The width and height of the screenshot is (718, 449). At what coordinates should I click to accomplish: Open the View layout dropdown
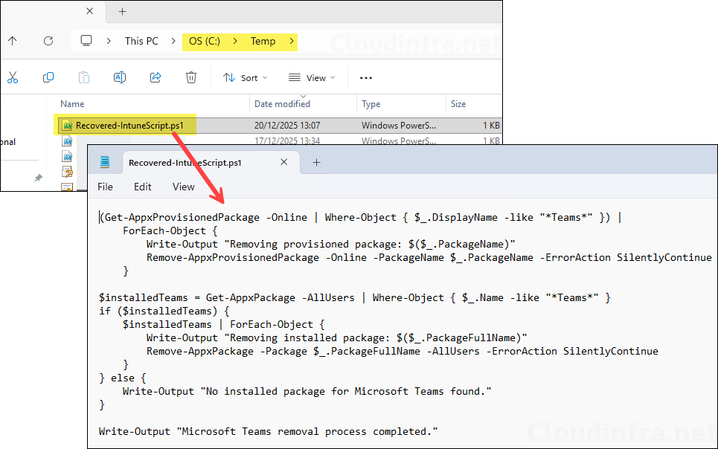(312, 77)
